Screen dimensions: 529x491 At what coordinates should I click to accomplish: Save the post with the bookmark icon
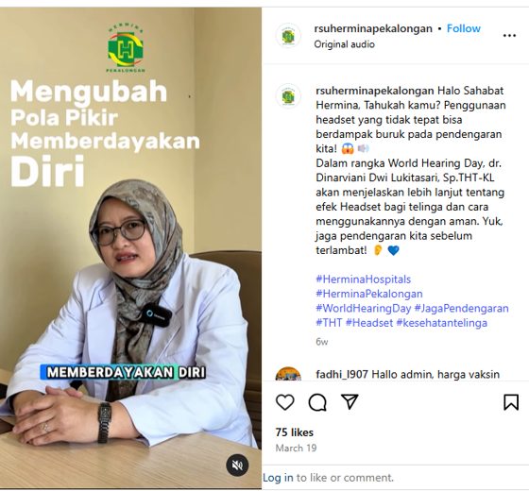click(x=511, y=402)
